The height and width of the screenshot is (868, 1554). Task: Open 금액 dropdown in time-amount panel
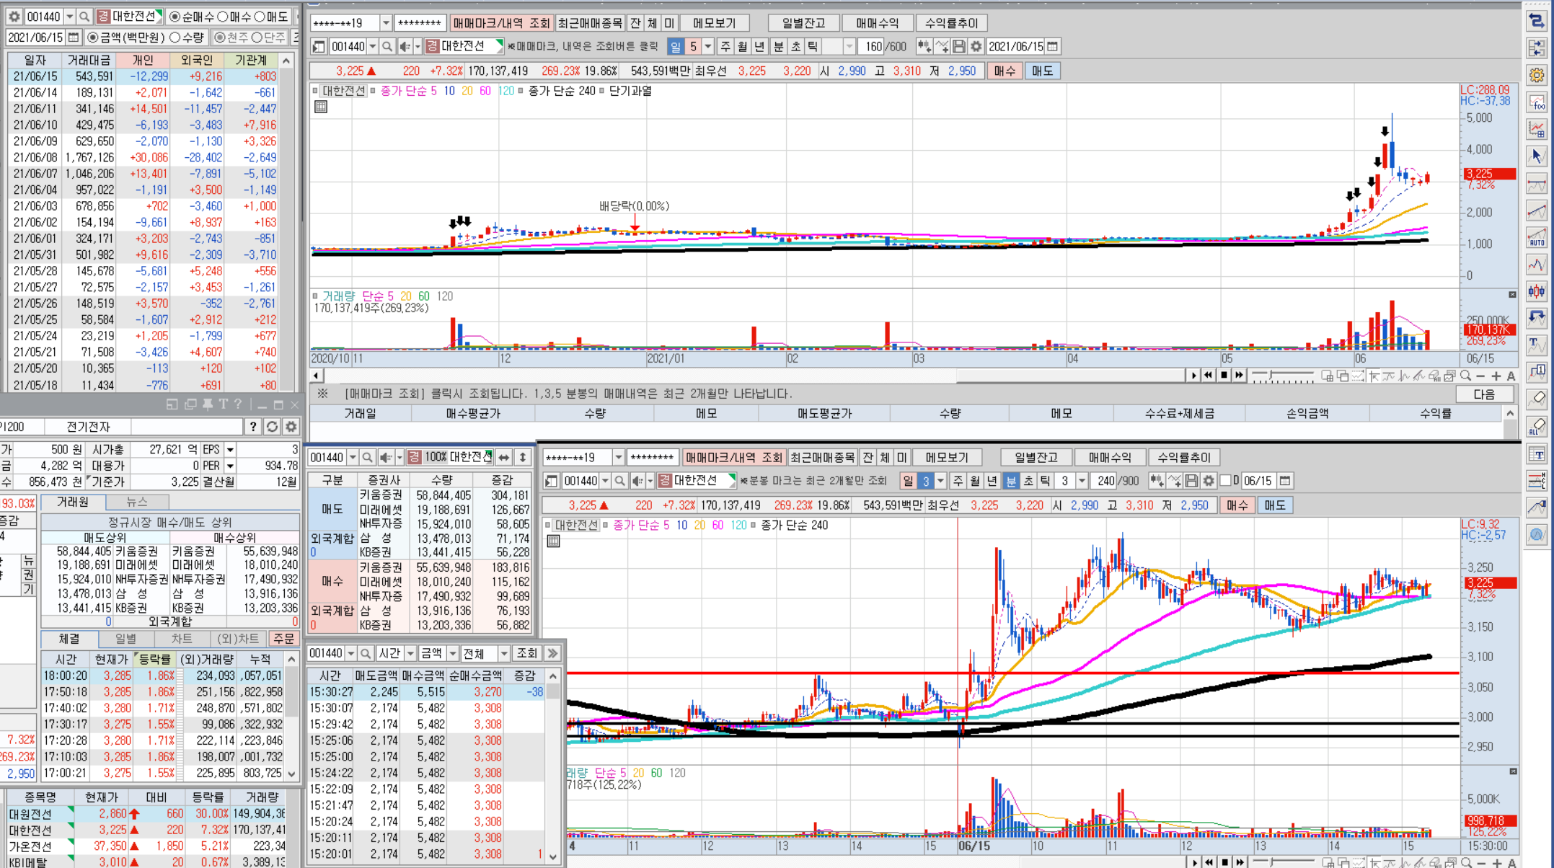point(452,653)
